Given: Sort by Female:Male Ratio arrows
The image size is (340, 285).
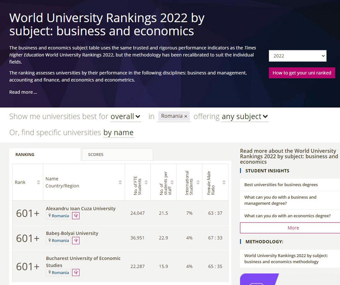Looking at the screenshot, I should pyautogui.click(x=224, y=182).
